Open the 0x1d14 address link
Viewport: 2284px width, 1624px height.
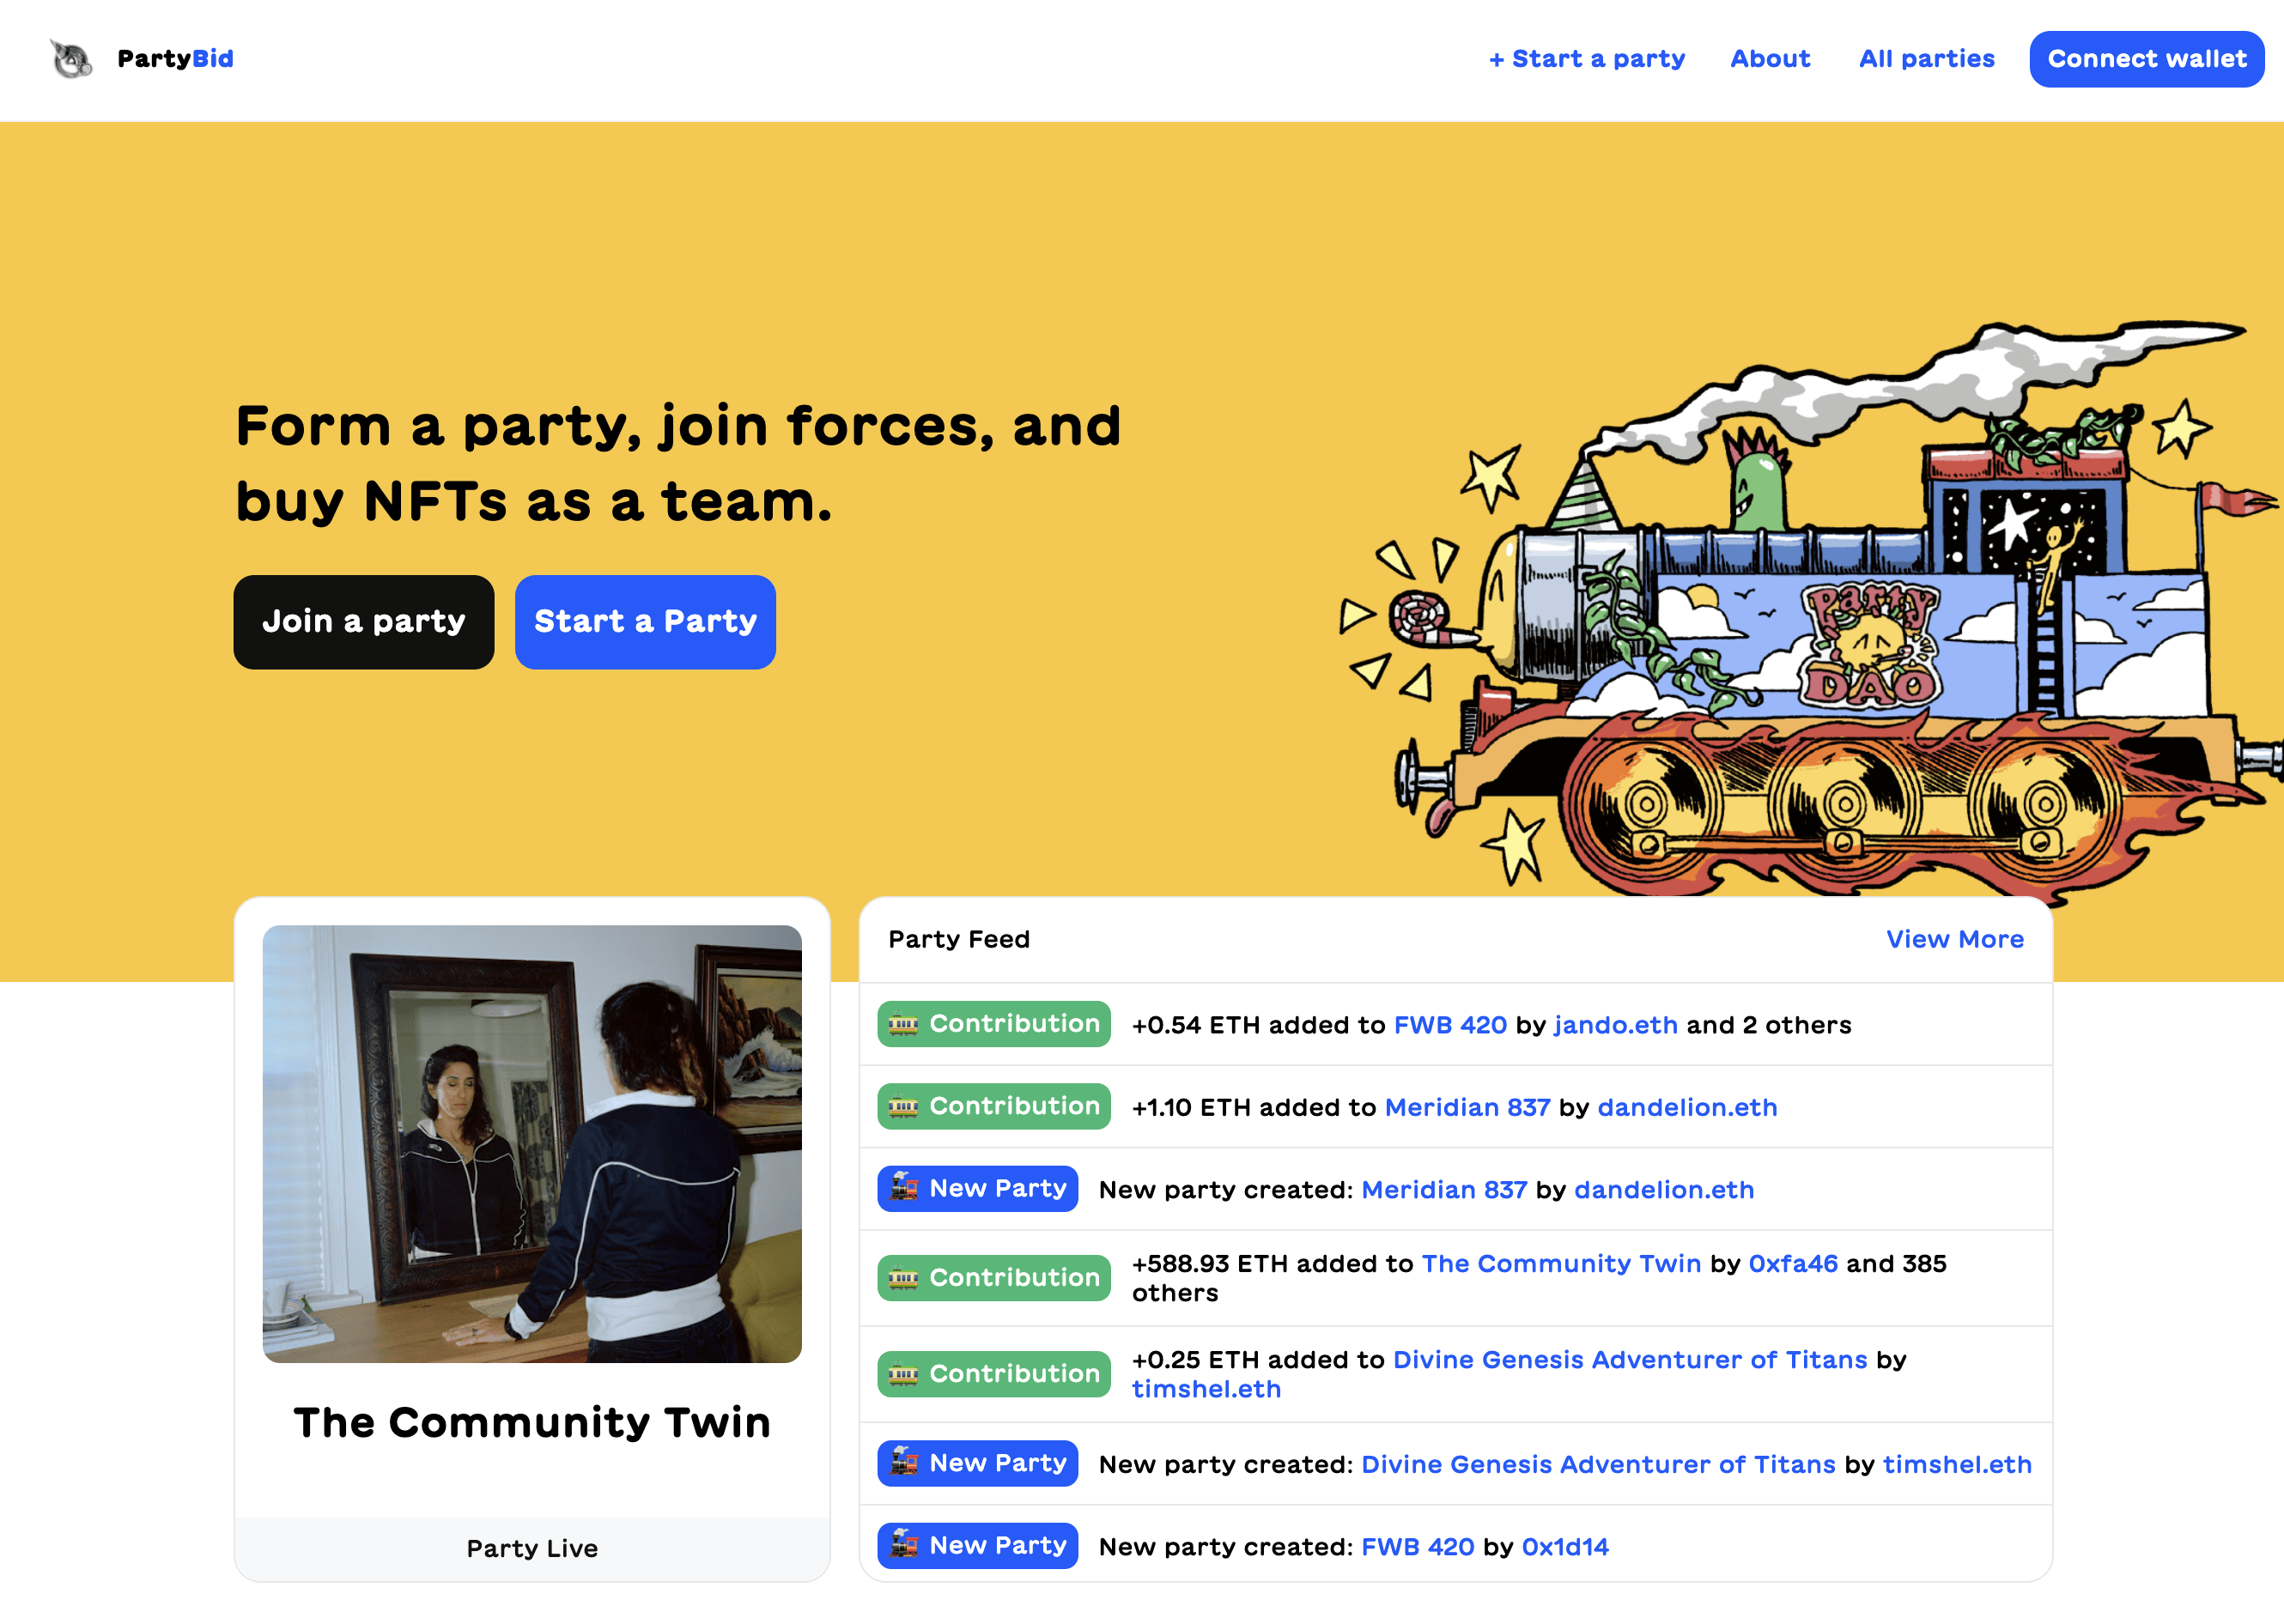tap(1564, 1547)
